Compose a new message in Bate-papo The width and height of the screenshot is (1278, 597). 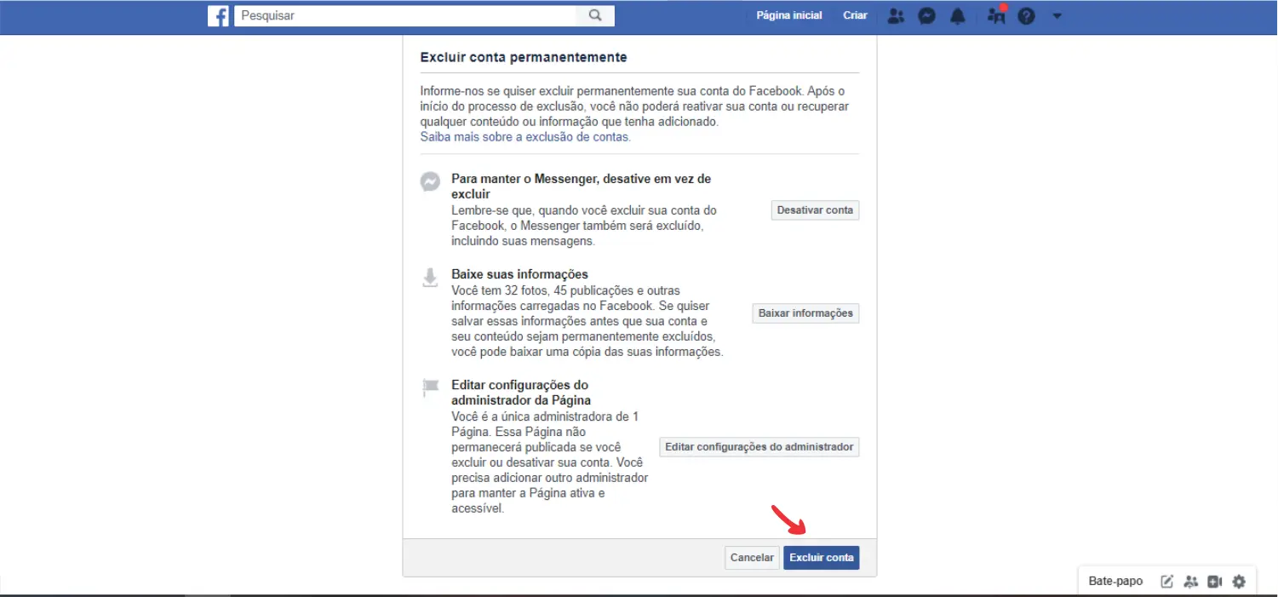click(x=1166, y=581)
